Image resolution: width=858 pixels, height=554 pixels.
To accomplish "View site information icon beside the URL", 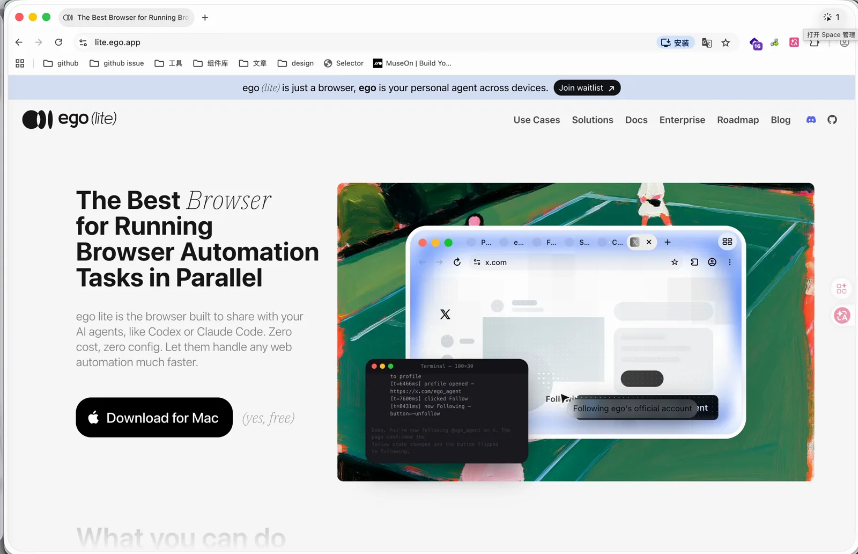I will click(83, 42).
